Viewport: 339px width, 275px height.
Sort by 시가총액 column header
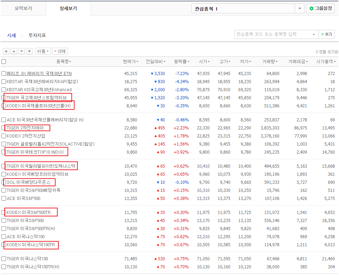tap(326, 62)
